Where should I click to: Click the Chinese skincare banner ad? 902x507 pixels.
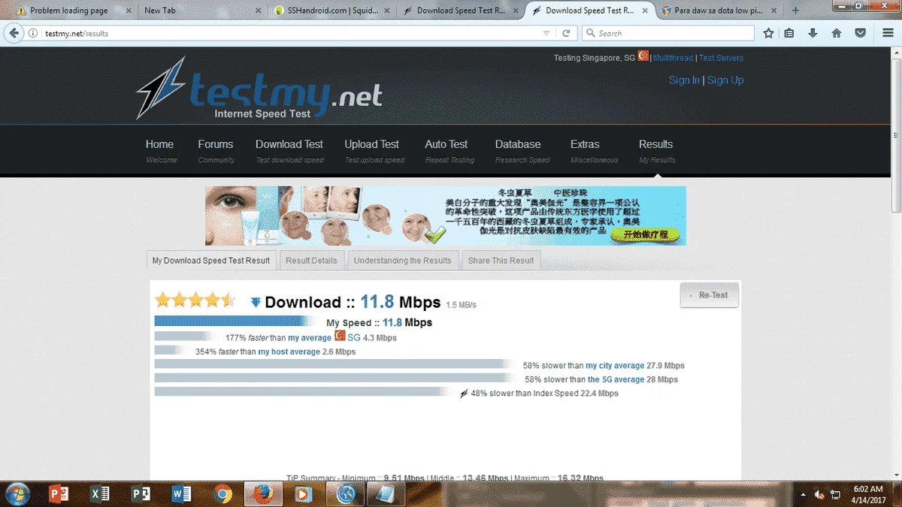446,216
